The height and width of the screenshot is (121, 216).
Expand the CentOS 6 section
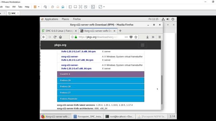point(101,74)
